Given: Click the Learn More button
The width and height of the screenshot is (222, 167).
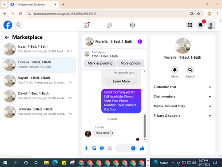Looking at the screenshot, I should pyautogui.click(x=121, y=81).
